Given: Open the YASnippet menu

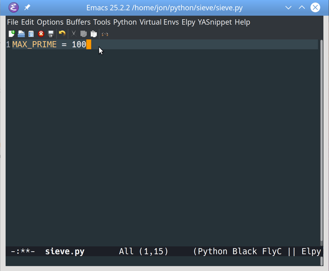Looking at the screenshot, I should (x=215, y=22).
